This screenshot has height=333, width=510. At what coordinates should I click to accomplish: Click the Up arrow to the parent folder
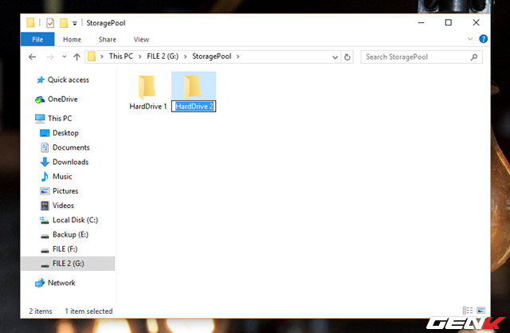76,57
